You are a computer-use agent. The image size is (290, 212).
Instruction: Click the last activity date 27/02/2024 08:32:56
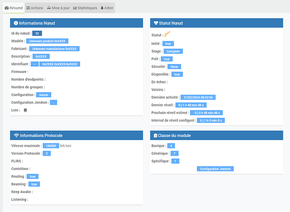[198, 98]
